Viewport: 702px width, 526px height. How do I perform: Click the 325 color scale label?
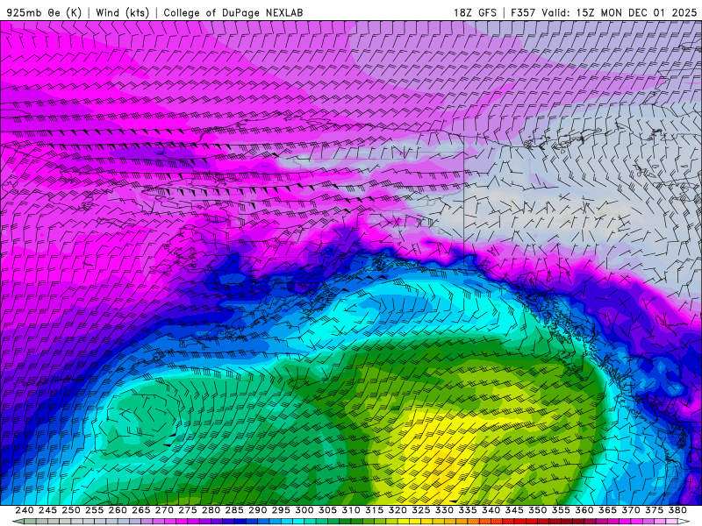click(x=421, y=510)
